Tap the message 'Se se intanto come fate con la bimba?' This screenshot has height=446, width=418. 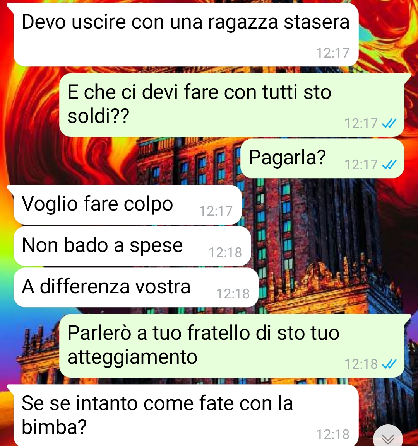coord(186,415)
